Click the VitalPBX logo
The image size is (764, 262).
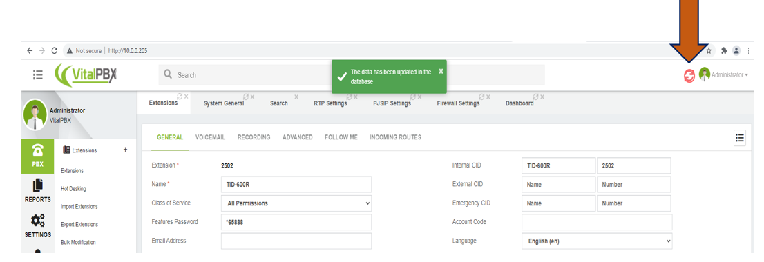(86, 75)
